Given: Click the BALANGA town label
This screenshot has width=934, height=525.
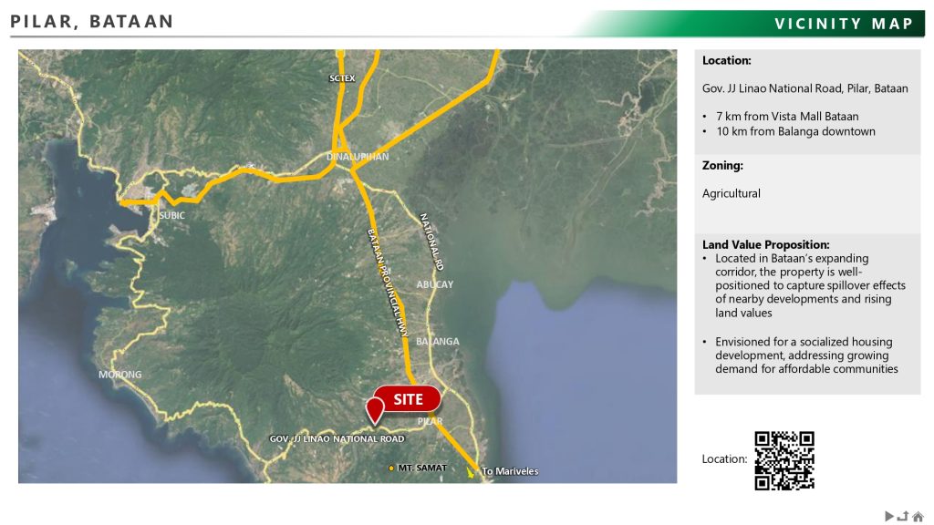Looking at the screenshot, I should pos(438,342).
